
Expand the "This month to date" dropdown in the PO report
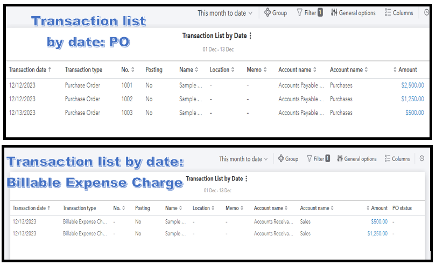(225, 13)
